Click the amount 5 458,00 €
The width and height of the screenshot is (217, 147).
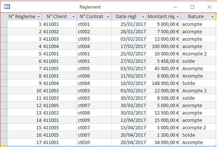pyautogui.click(x=163, y=61)
